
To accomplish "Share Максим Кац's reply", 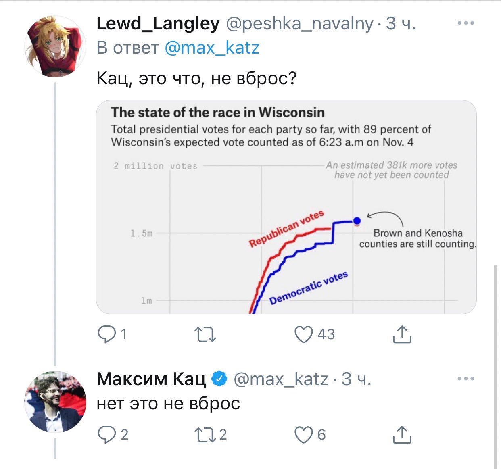I will (x=402, y=434).
